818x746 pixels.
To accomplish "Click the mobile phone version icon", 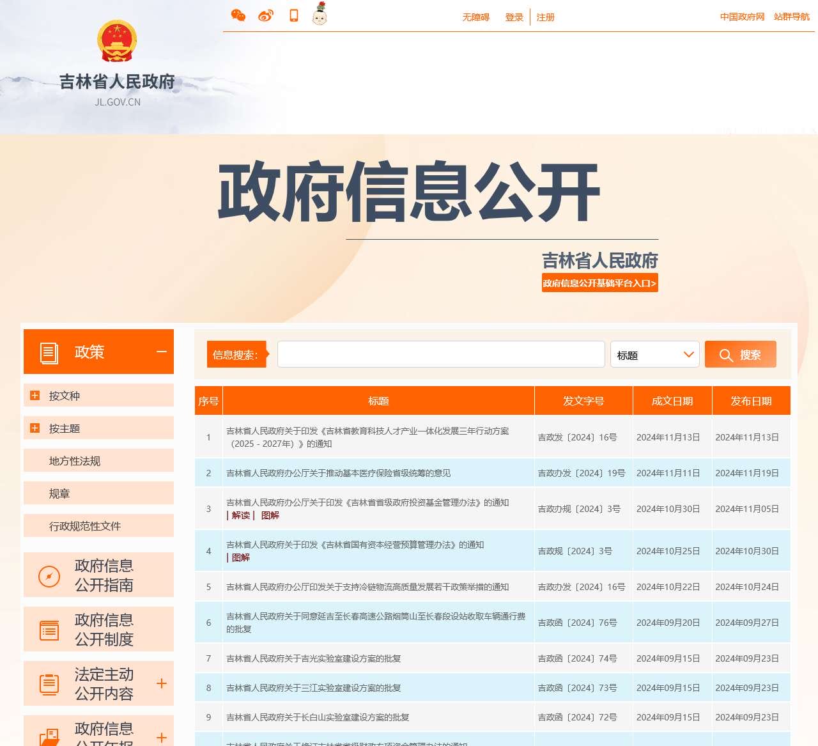I will pos(293,15).
